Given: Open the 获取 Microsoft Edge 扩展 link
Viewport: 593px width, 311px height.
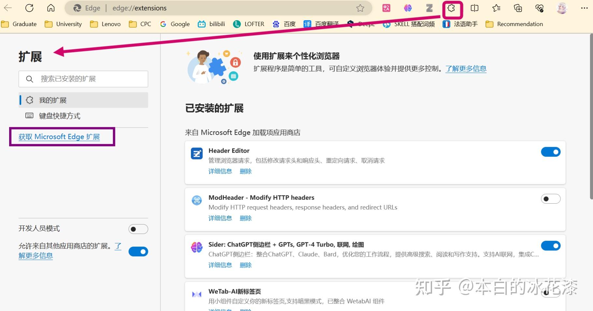Looking at the screenshot, I should pyautogui.click(x=59, y=137).
